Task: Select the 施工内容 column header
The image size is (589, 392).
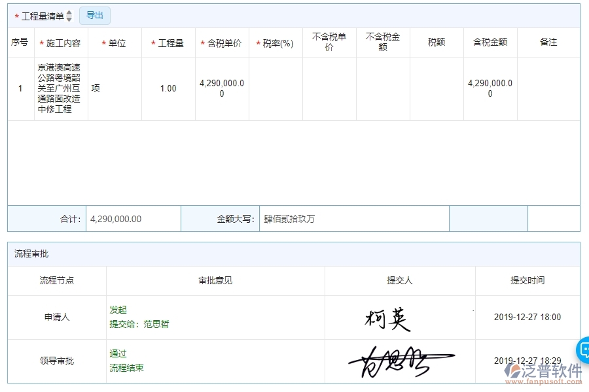Action: 60,42
